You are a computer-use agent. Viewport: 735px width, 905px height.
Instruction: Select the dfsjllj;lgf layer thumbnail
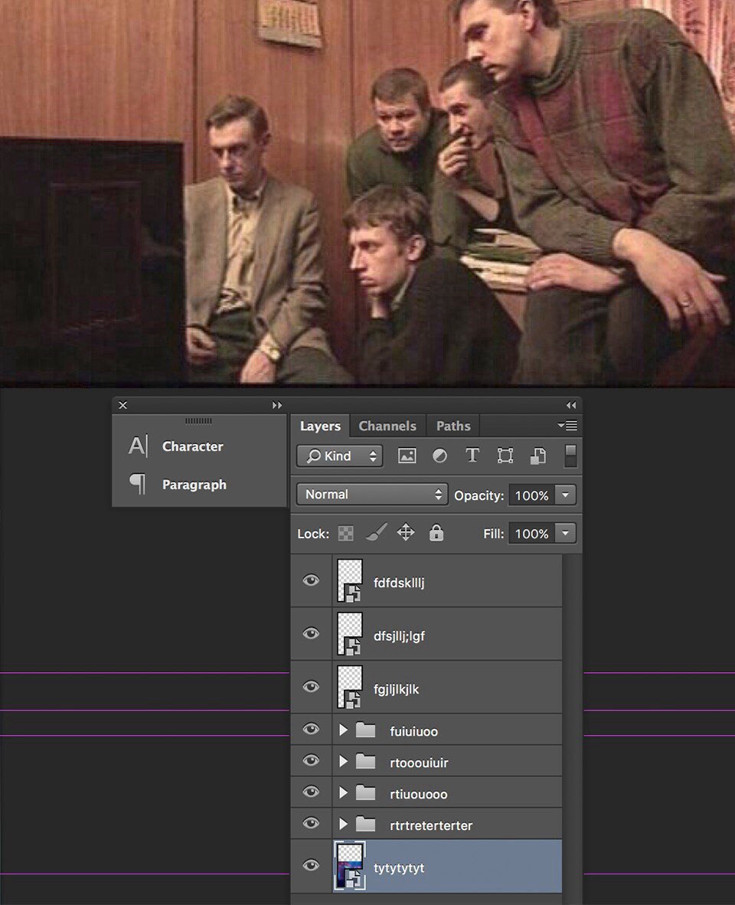[350, 634]
